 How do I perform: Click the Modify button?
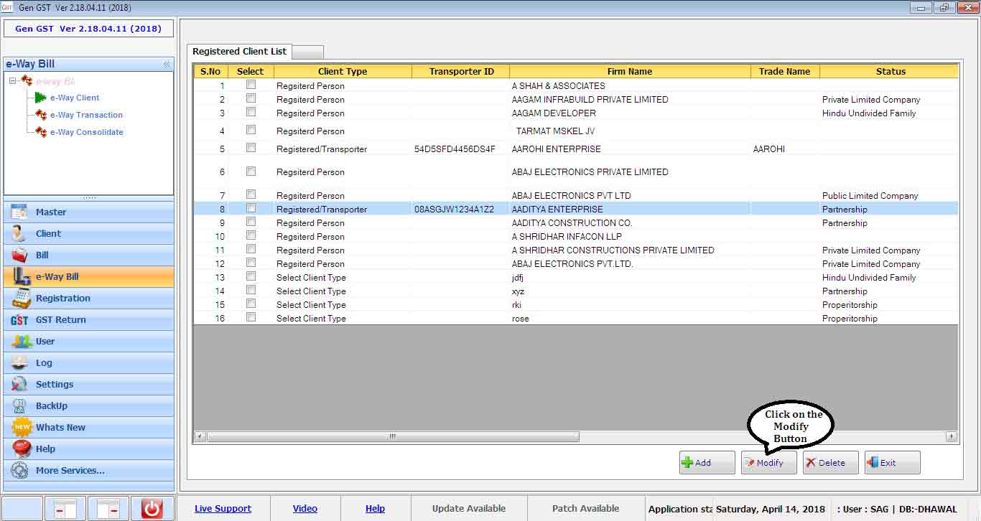click(768, 463)
